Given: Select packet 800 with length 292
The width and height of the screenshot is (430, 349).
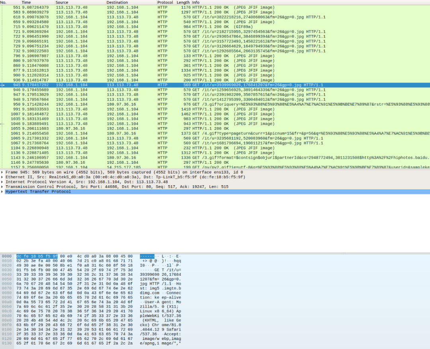Looking at the screenshot, I should pos(215,61).
